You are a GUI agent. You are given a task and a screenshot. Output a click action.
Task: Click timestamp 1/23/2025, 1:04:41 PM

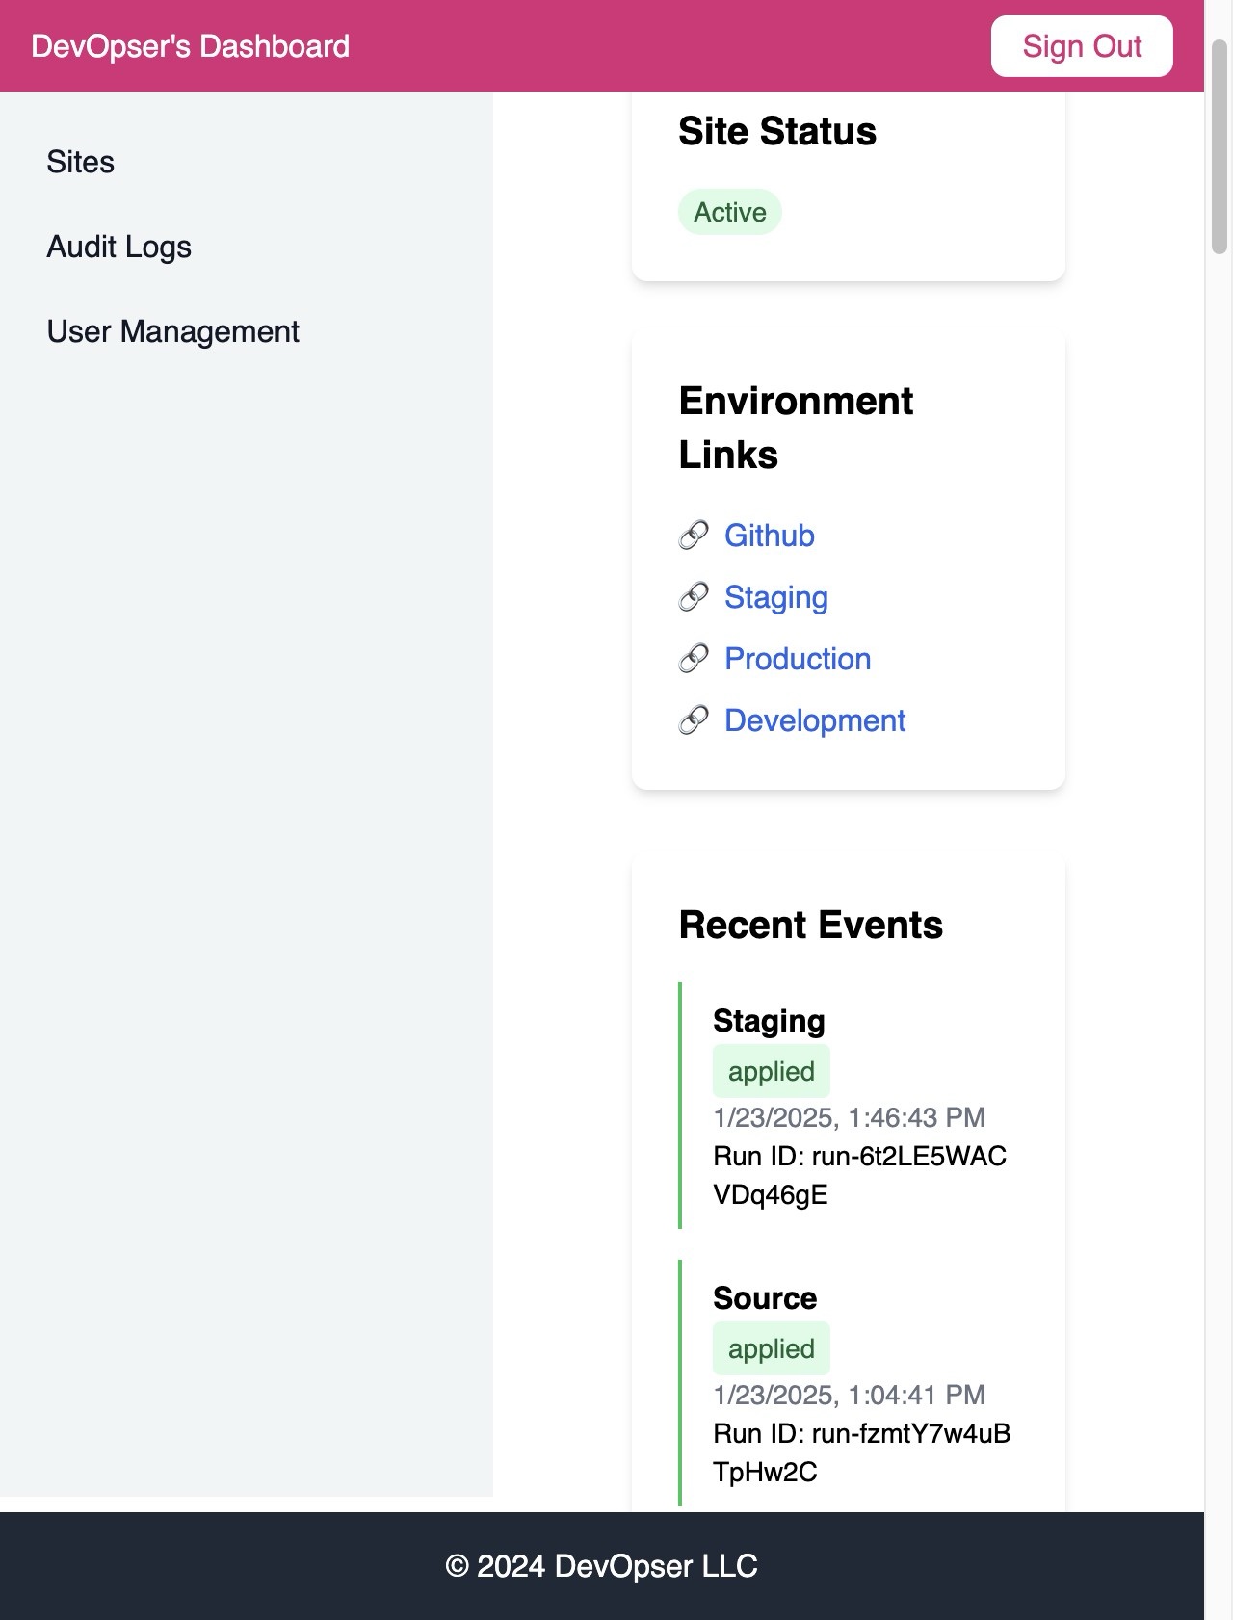tap(850, 1395)
